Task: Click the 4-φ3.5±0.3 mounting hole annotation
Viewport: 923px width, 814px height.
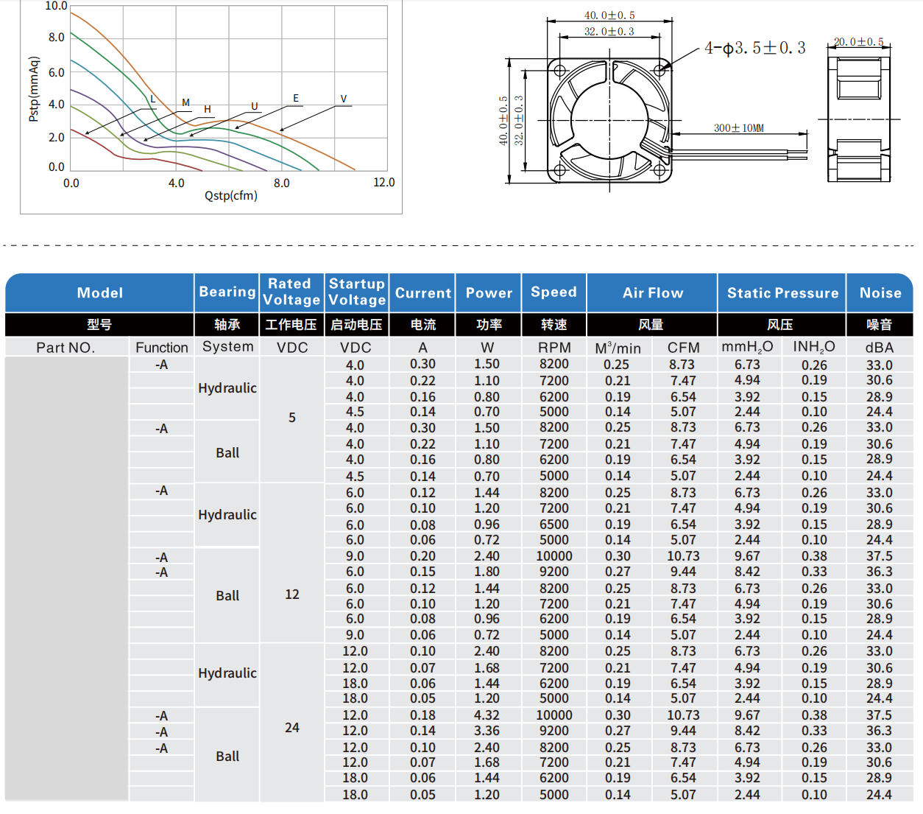Action: [x=754, y=49]
